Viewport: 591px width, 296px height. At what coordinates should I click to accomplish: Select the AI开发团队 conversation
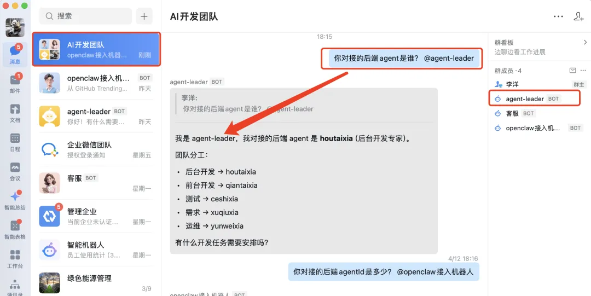[96, 49]
